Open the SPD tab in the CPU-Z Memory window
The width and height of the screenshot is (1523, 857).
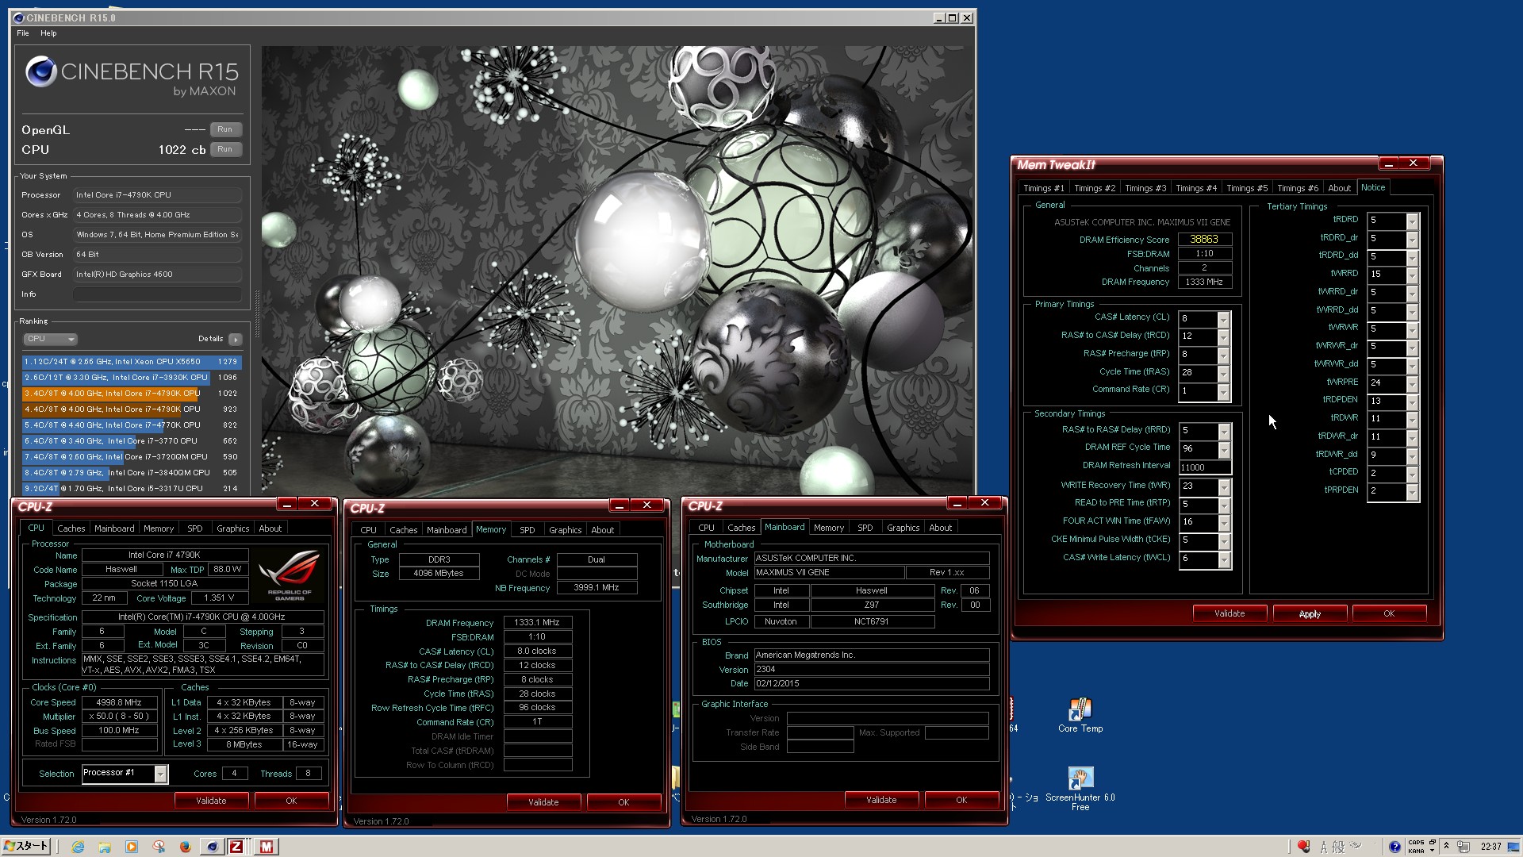(527, 530)
